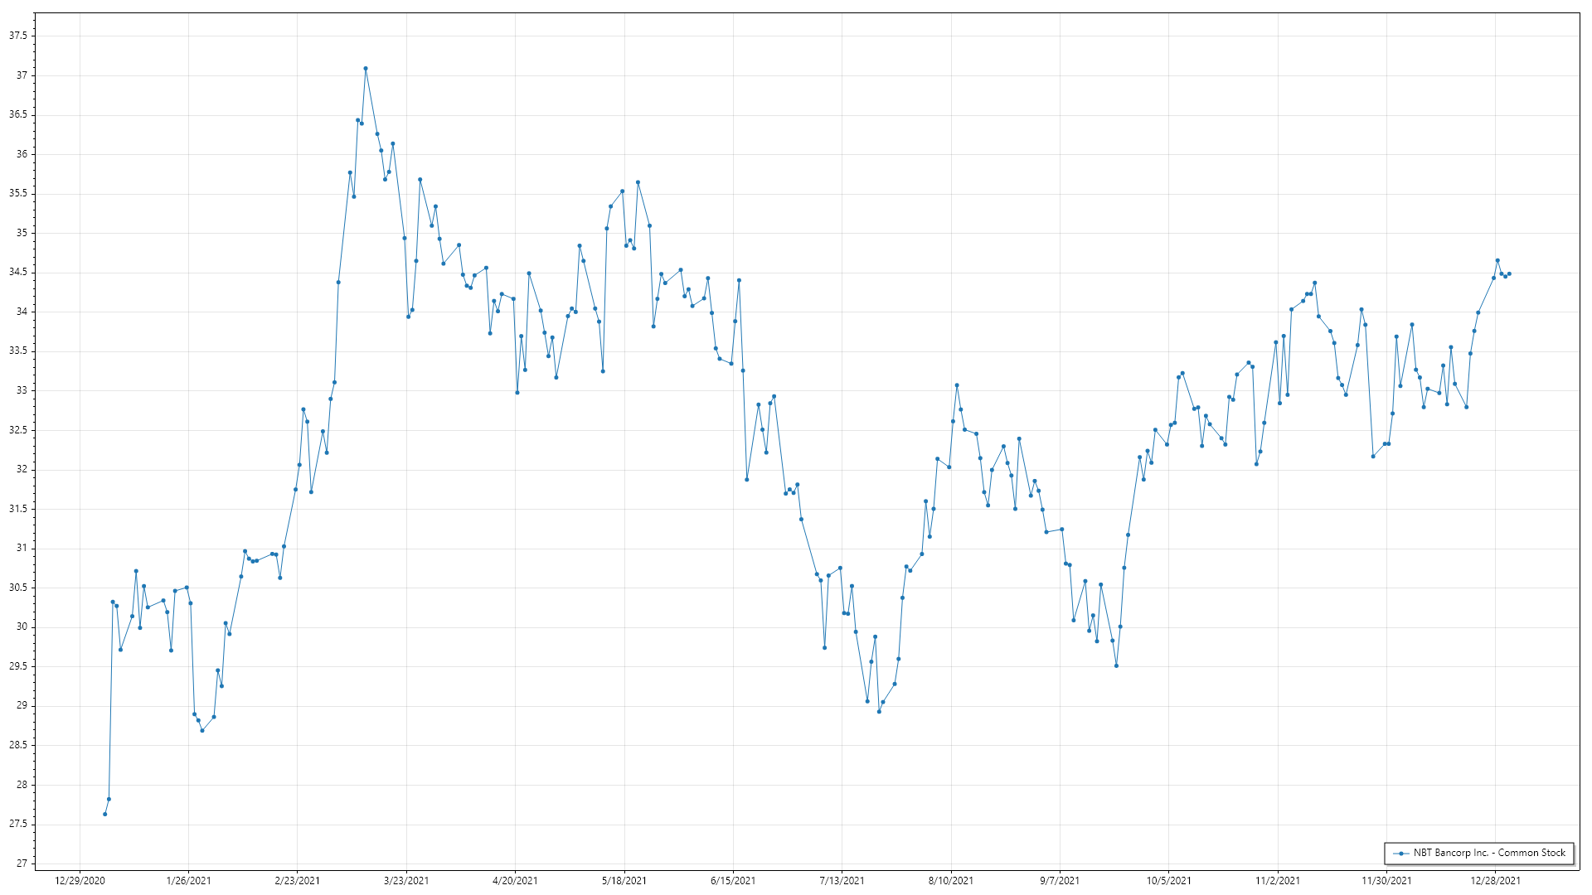Click the 7/13/2021 x-axis date label

tap(842, 880)
